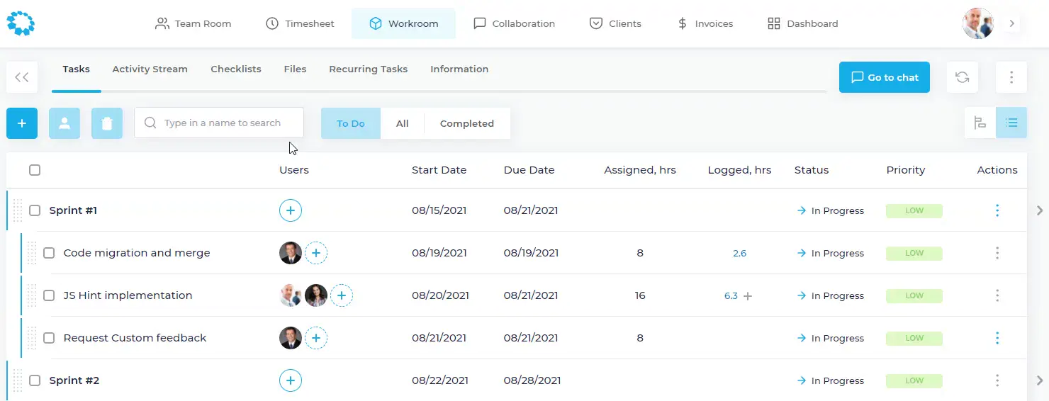
Task: Open the Activity Stream tab
Action: click(x=150, y=69)
